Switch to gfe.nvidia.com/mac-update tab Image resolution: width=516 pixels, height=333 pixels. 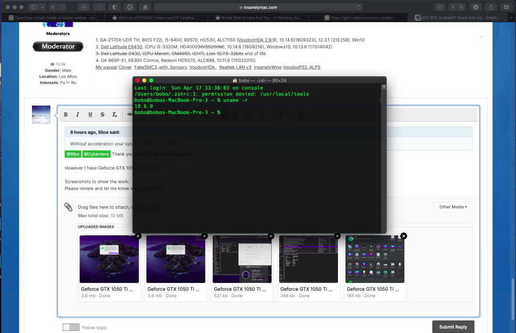[x=359, y=18]
